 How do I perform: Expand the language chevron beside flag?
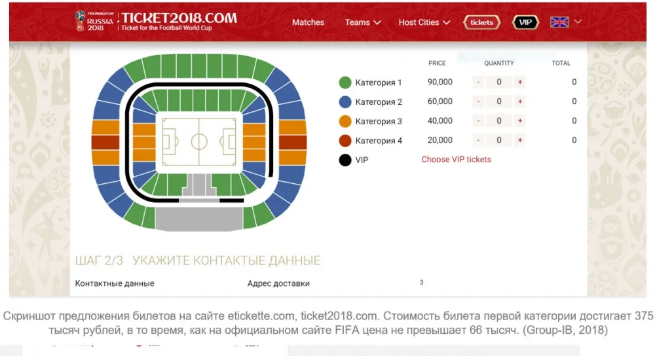[578, 22]
